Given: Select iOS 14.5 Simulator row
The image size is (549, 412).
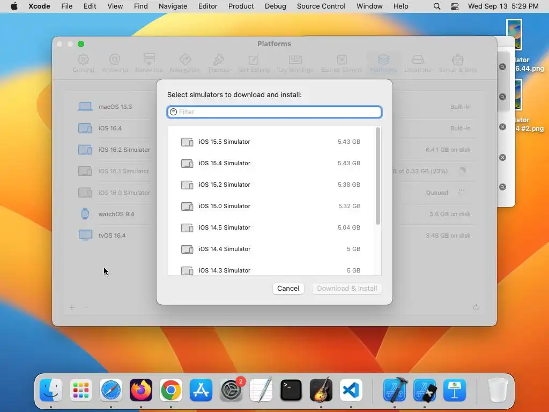Looking at the screenshot, I should 271,227.
